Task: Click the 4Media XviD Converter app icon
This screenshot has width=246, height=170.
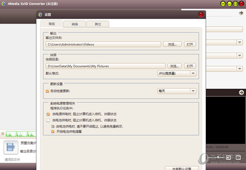Action: (x=3, y=4)
